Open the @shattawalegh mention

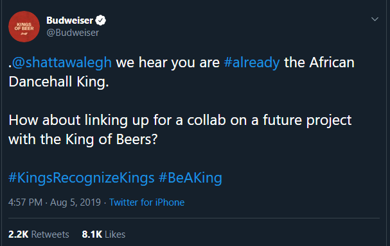click(x=62, y=62)
